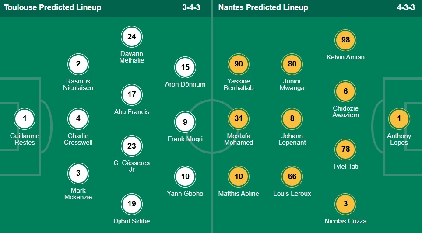Select Kelvin Amian's number 98 circle

[345, 40]
